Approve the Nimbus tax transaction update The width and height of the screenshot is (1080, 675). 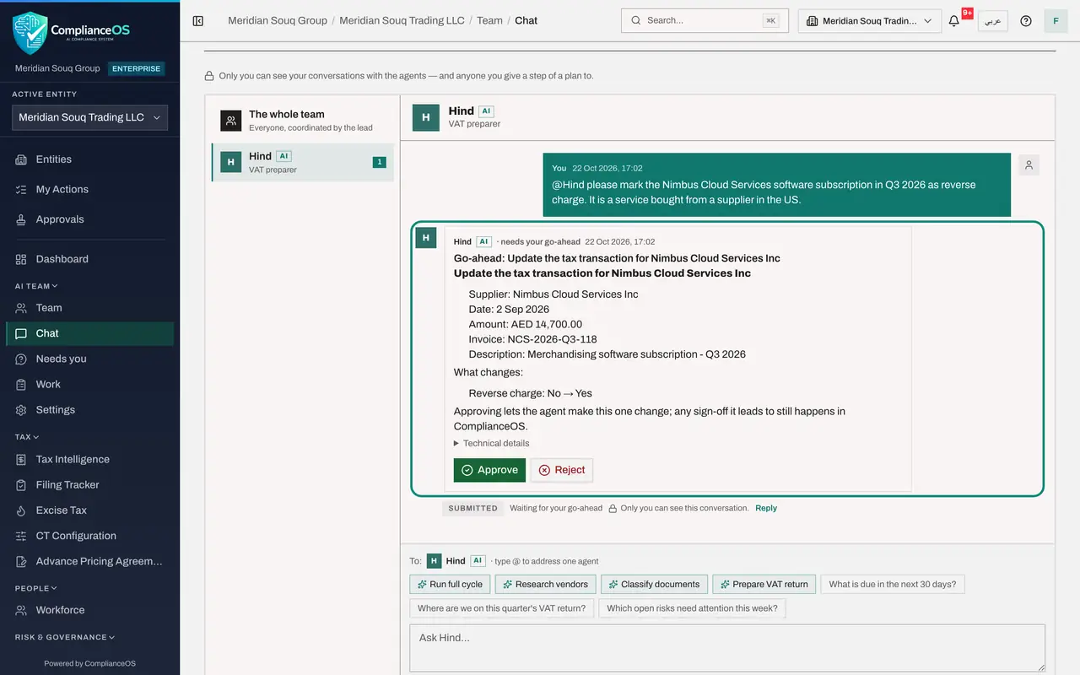(489, 470)
